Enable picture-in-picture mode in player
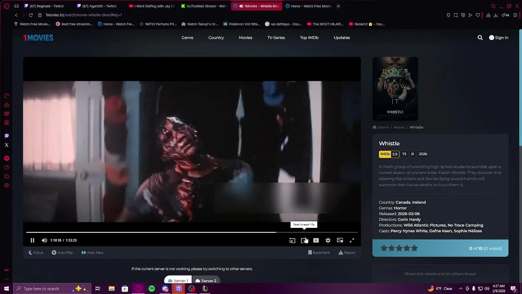This screenshot has height=294, width=522. click(340, 241)
